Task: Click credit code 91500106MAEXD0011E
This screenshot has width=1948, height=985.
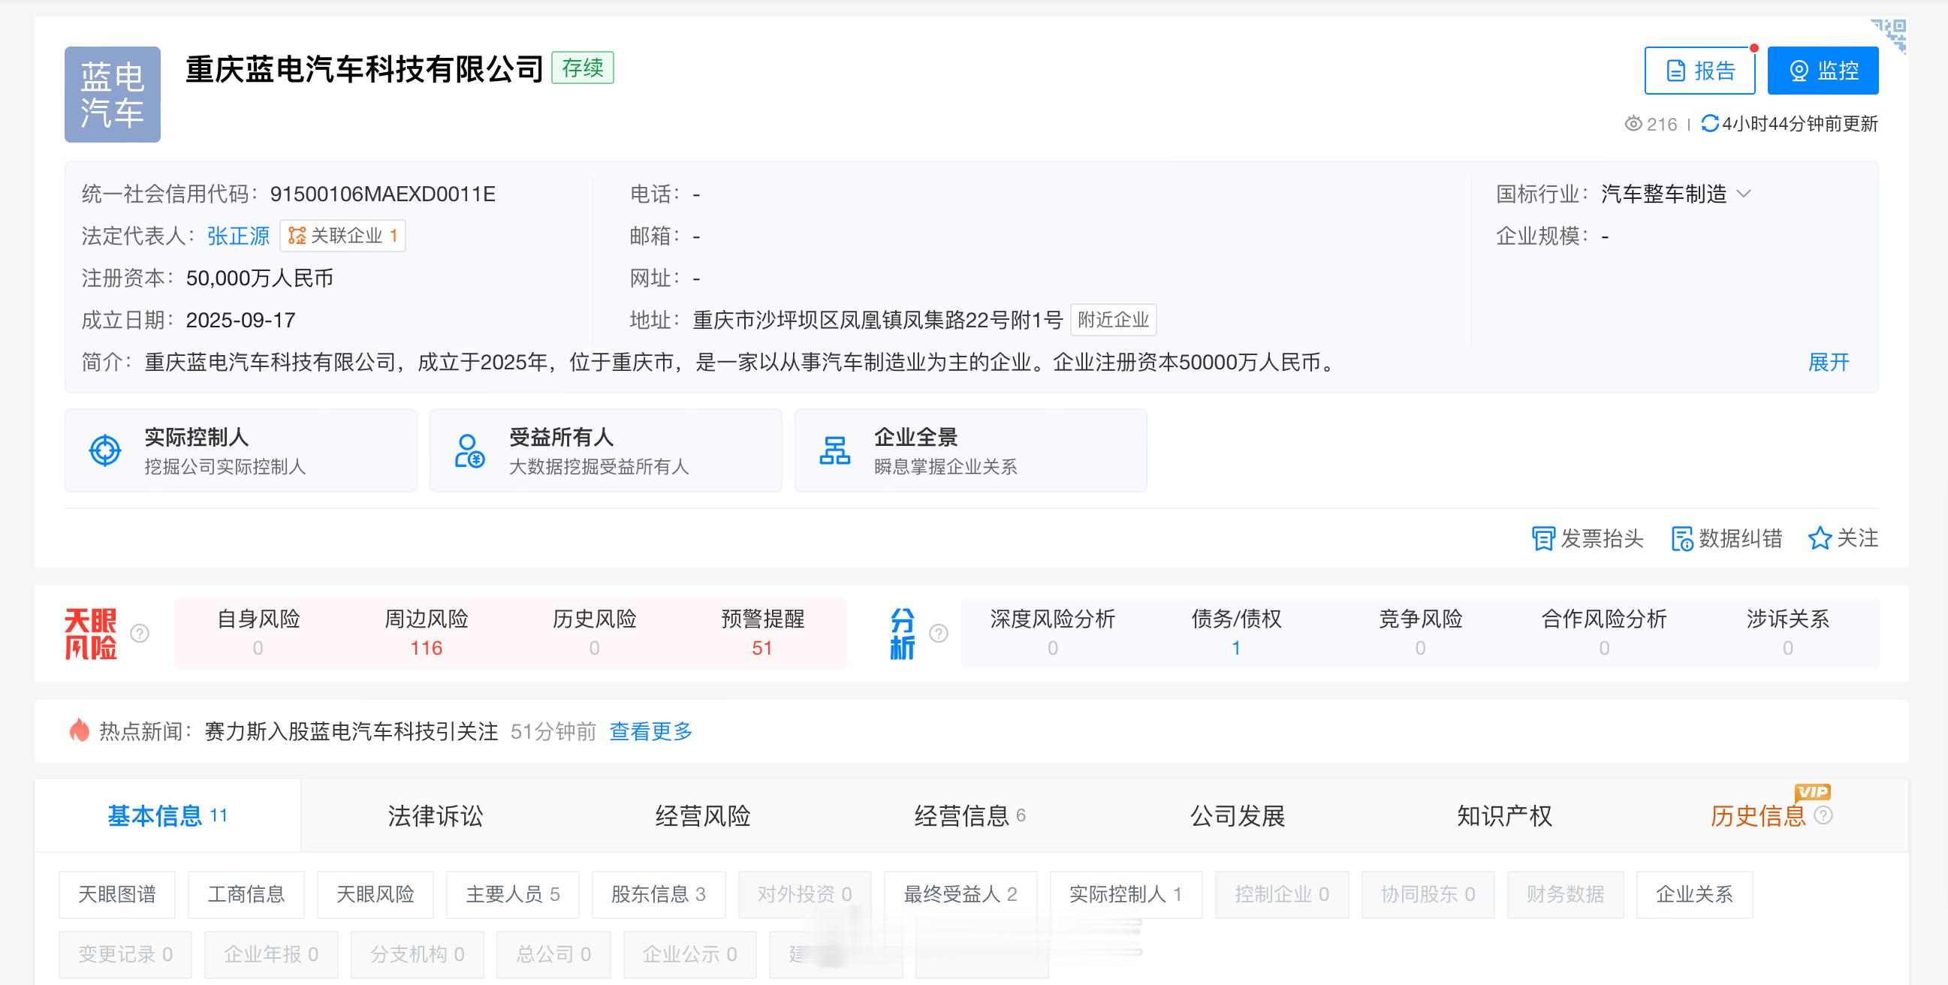Action: 383,194
